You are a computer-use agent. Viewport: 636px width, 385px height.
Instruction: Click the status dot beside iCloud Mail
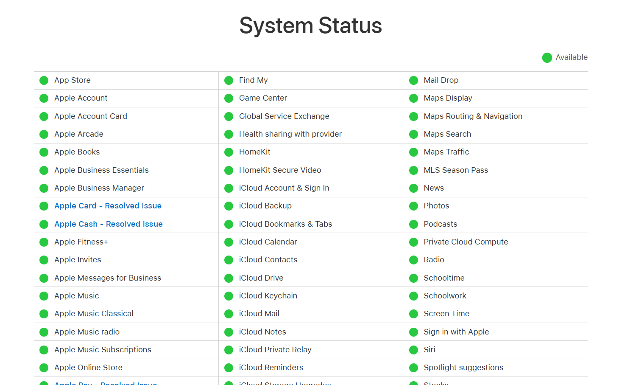tap(229, 314)
